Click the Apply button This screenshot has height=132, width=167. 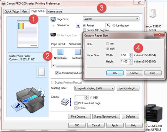coord(115,125)
